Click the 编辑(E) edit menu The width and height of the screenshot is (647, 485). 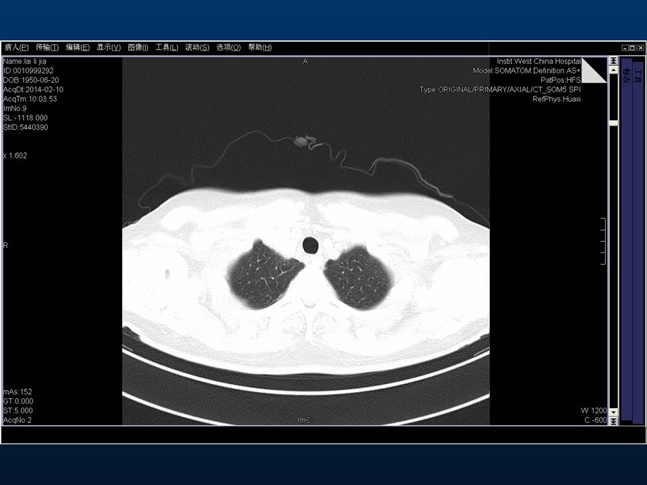78,47
